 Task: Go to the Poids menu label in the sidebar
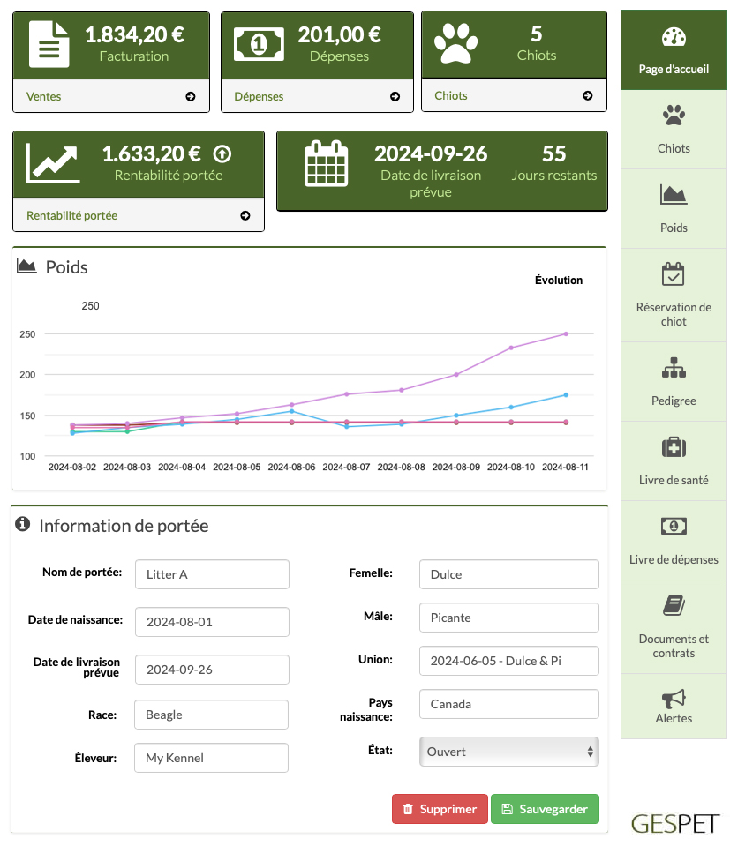pyautogui.click(x=674, y=228)
